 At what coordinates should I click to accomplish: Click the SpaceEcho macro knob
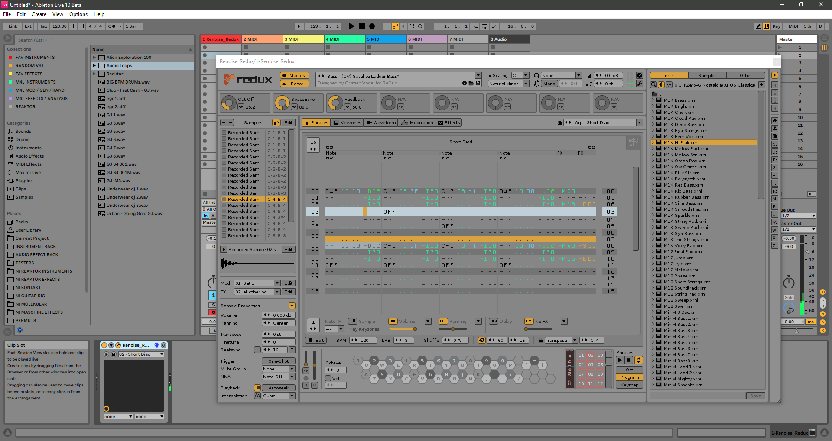click(x=282, y=103)
